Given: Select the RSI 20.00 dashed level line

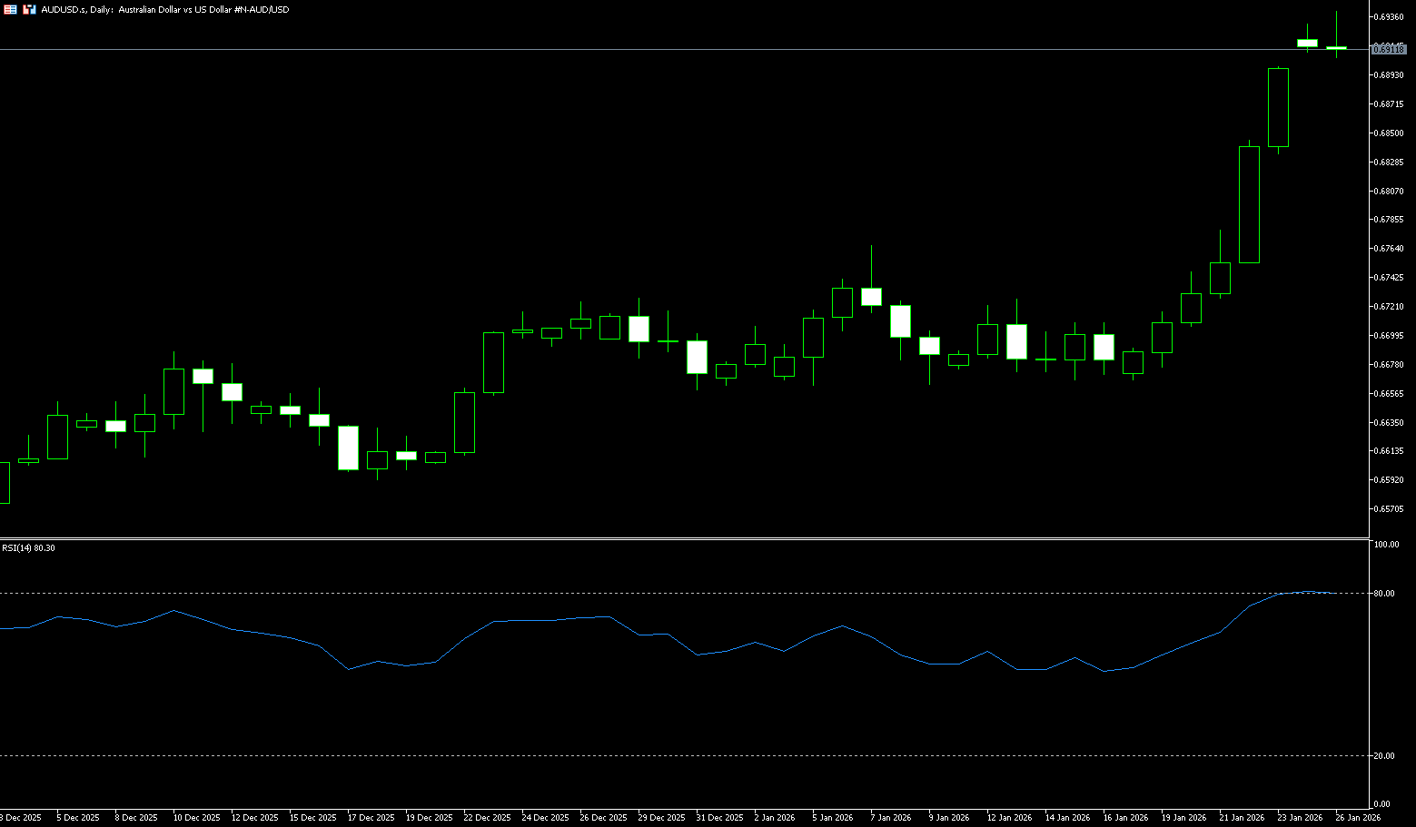Looking at the screenshot, I should point(636,755).
